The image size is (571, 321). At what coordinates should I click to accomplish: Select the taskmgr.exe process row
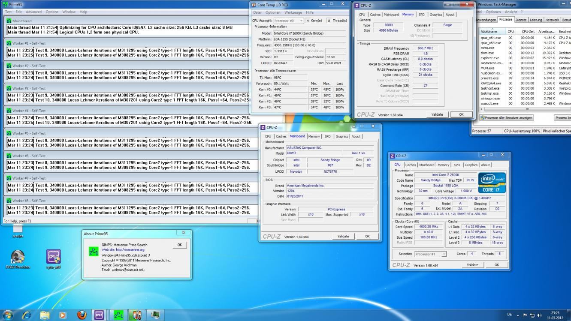coord(525,93)
